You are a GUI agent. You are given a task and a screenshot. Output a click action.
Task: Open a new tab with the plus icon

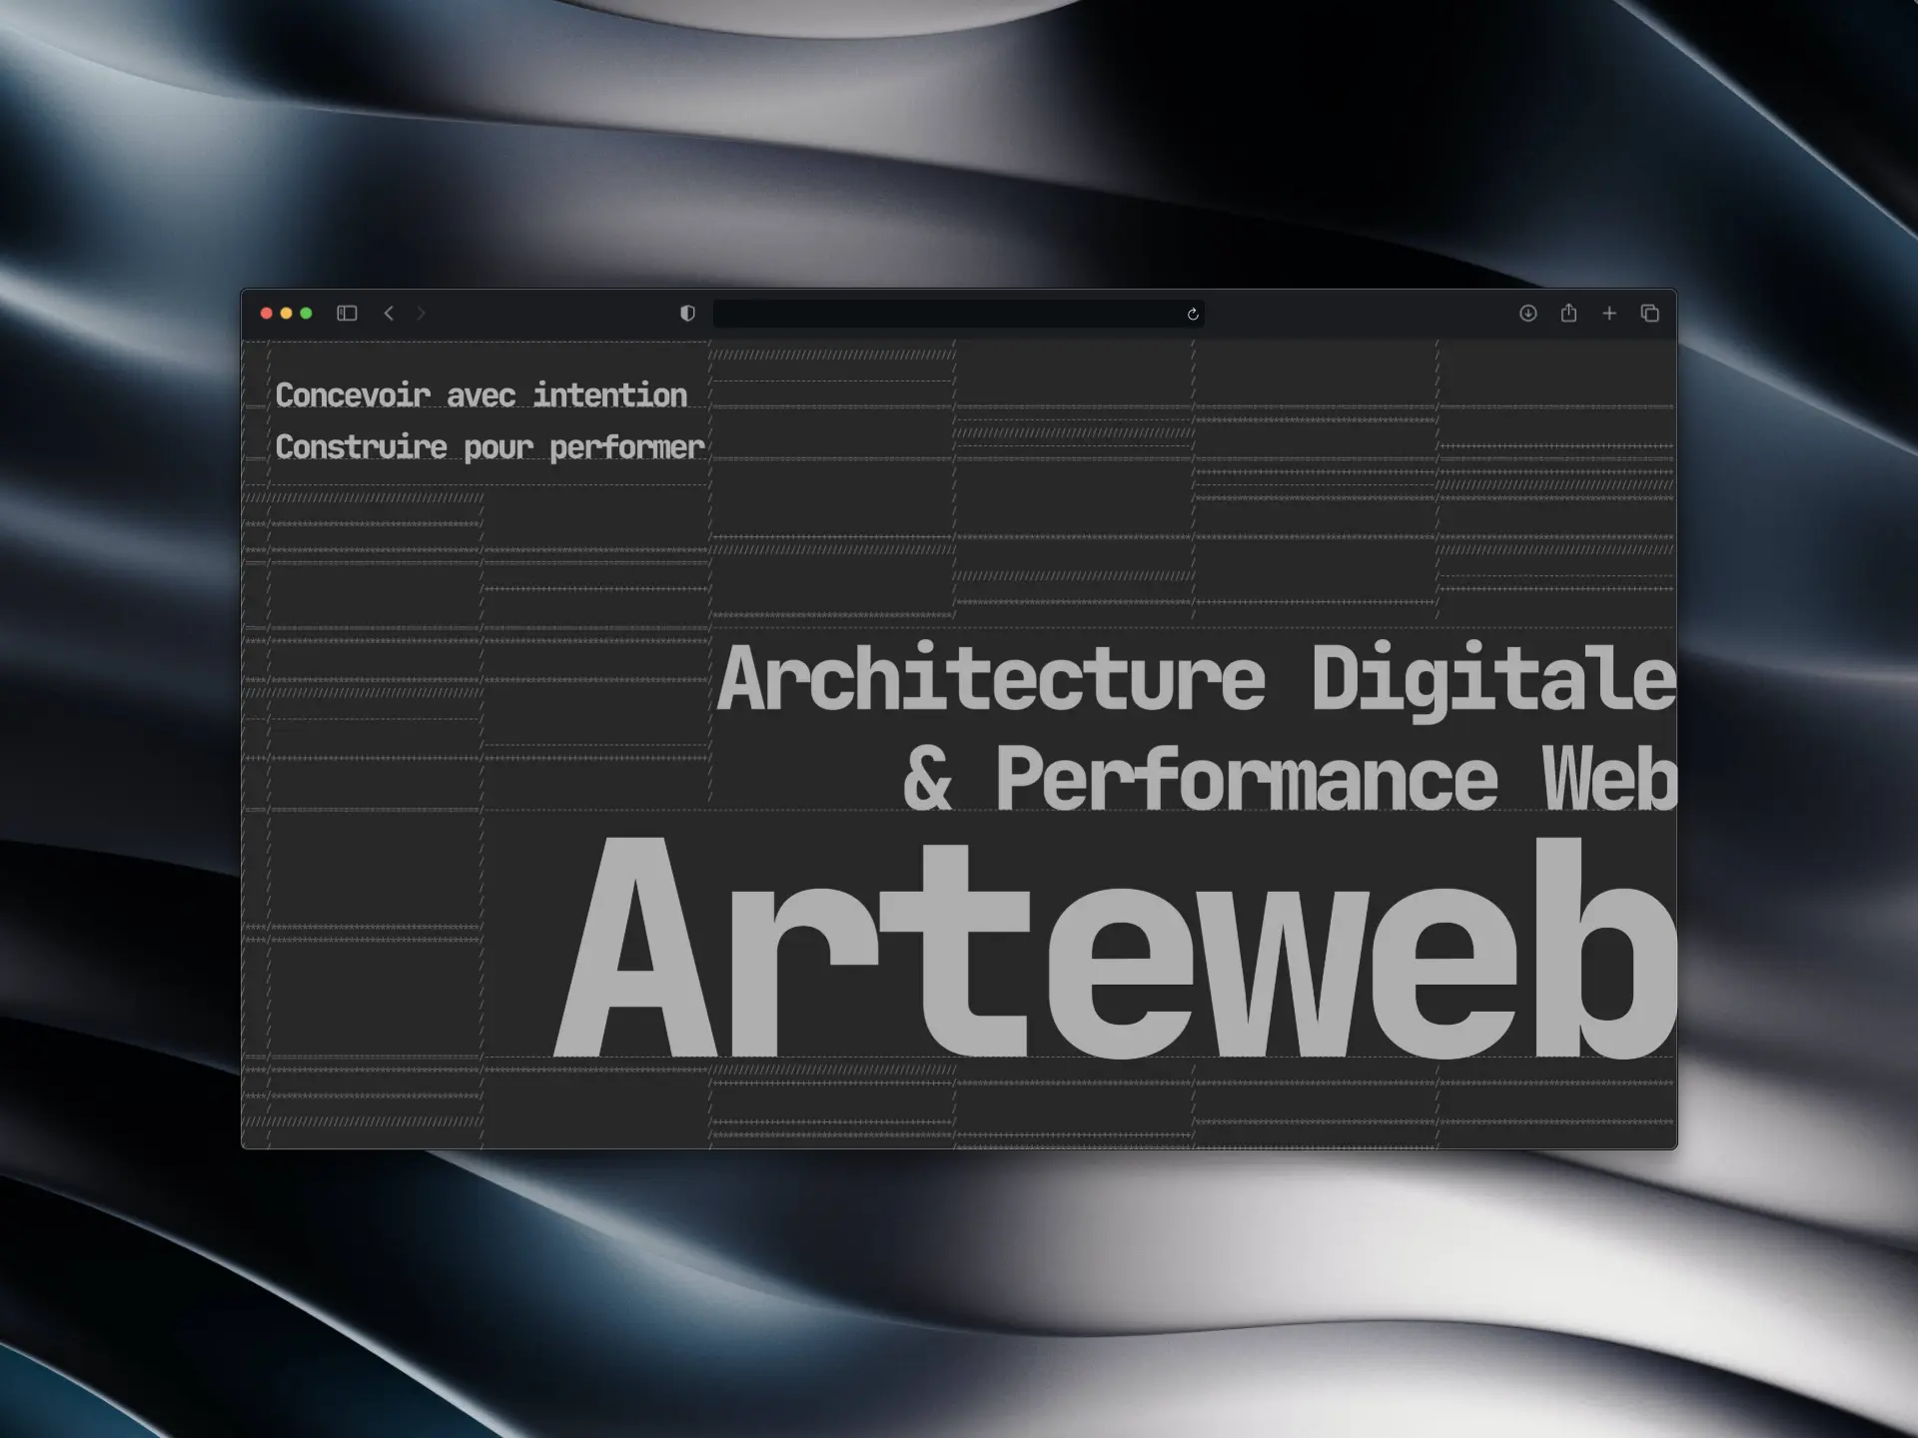click(1610, 314)
